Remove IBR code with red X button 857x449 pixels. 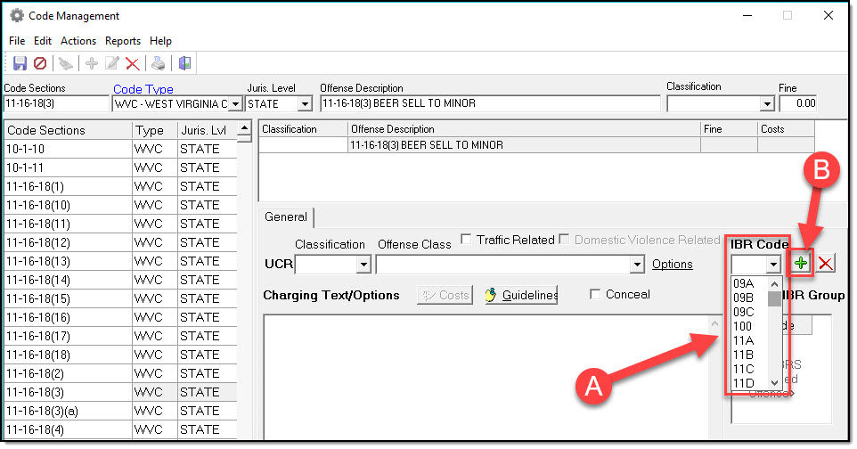[826, 264]
